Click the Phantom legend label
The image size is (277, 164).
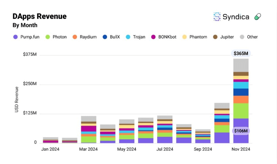click(198, 37)
